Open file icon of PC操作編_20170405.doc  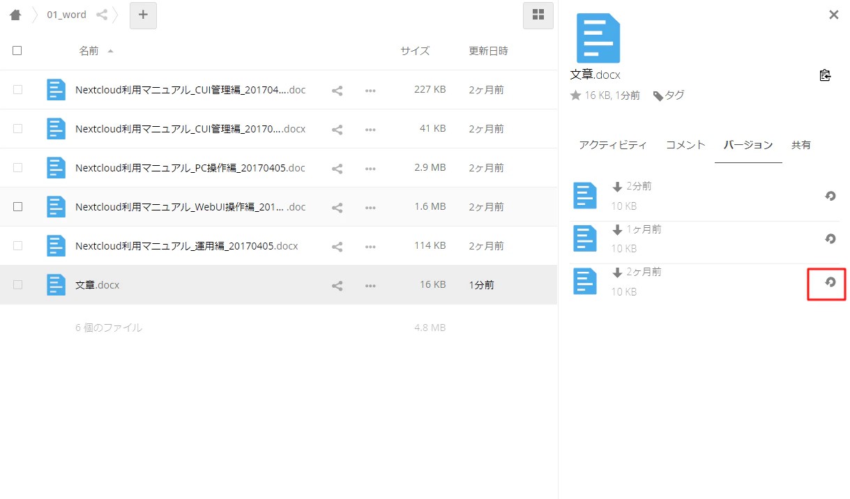pyautogui.click(x=56, y=168)
